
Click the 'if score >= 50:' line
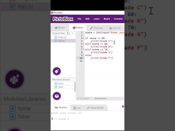[x=95, y=38]
